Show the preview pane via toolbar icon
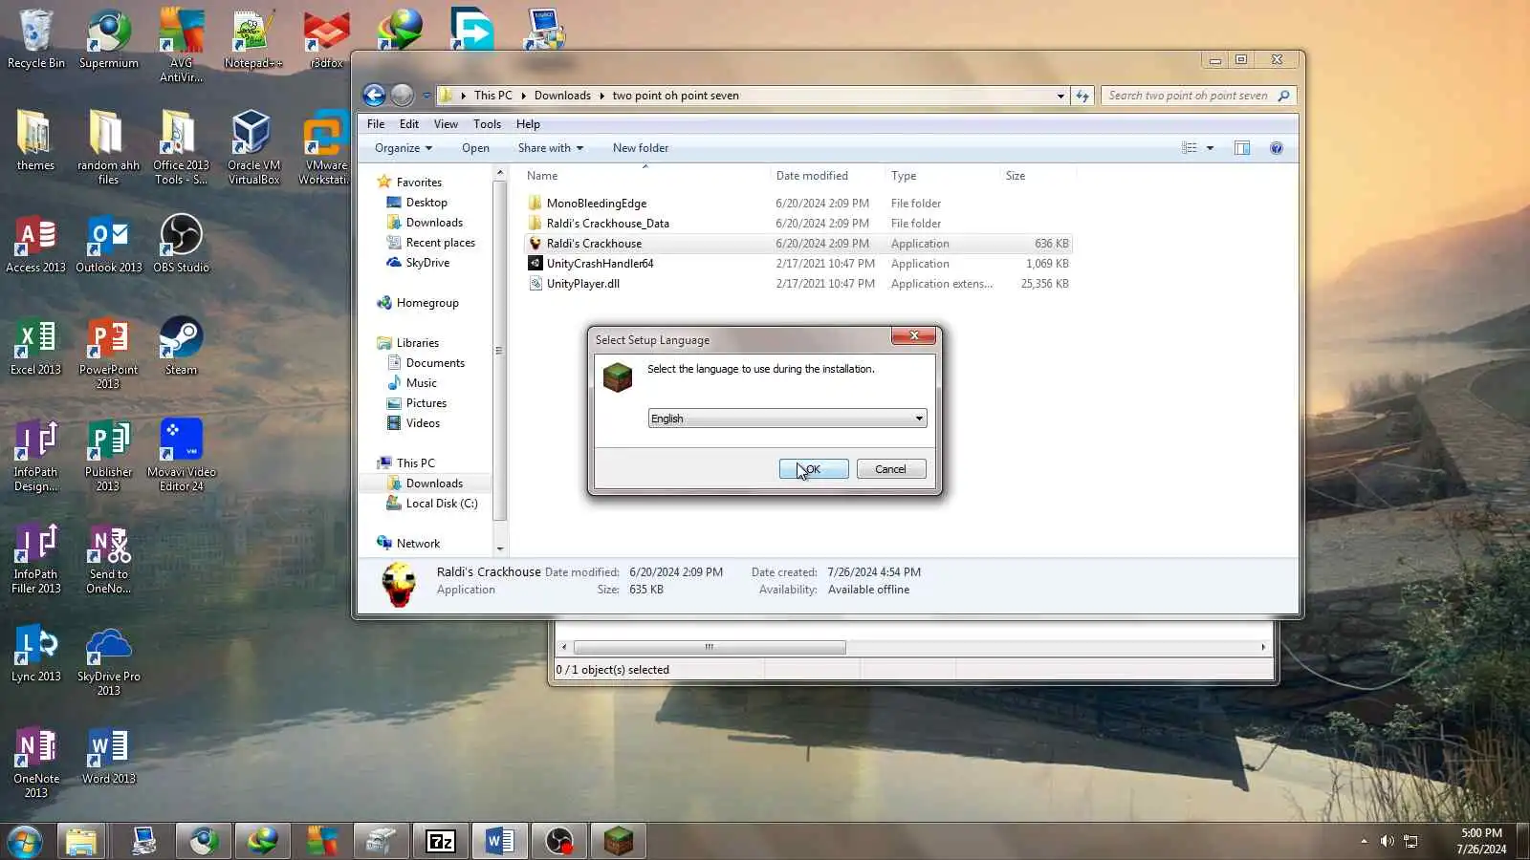 [x=1242, y=148]
